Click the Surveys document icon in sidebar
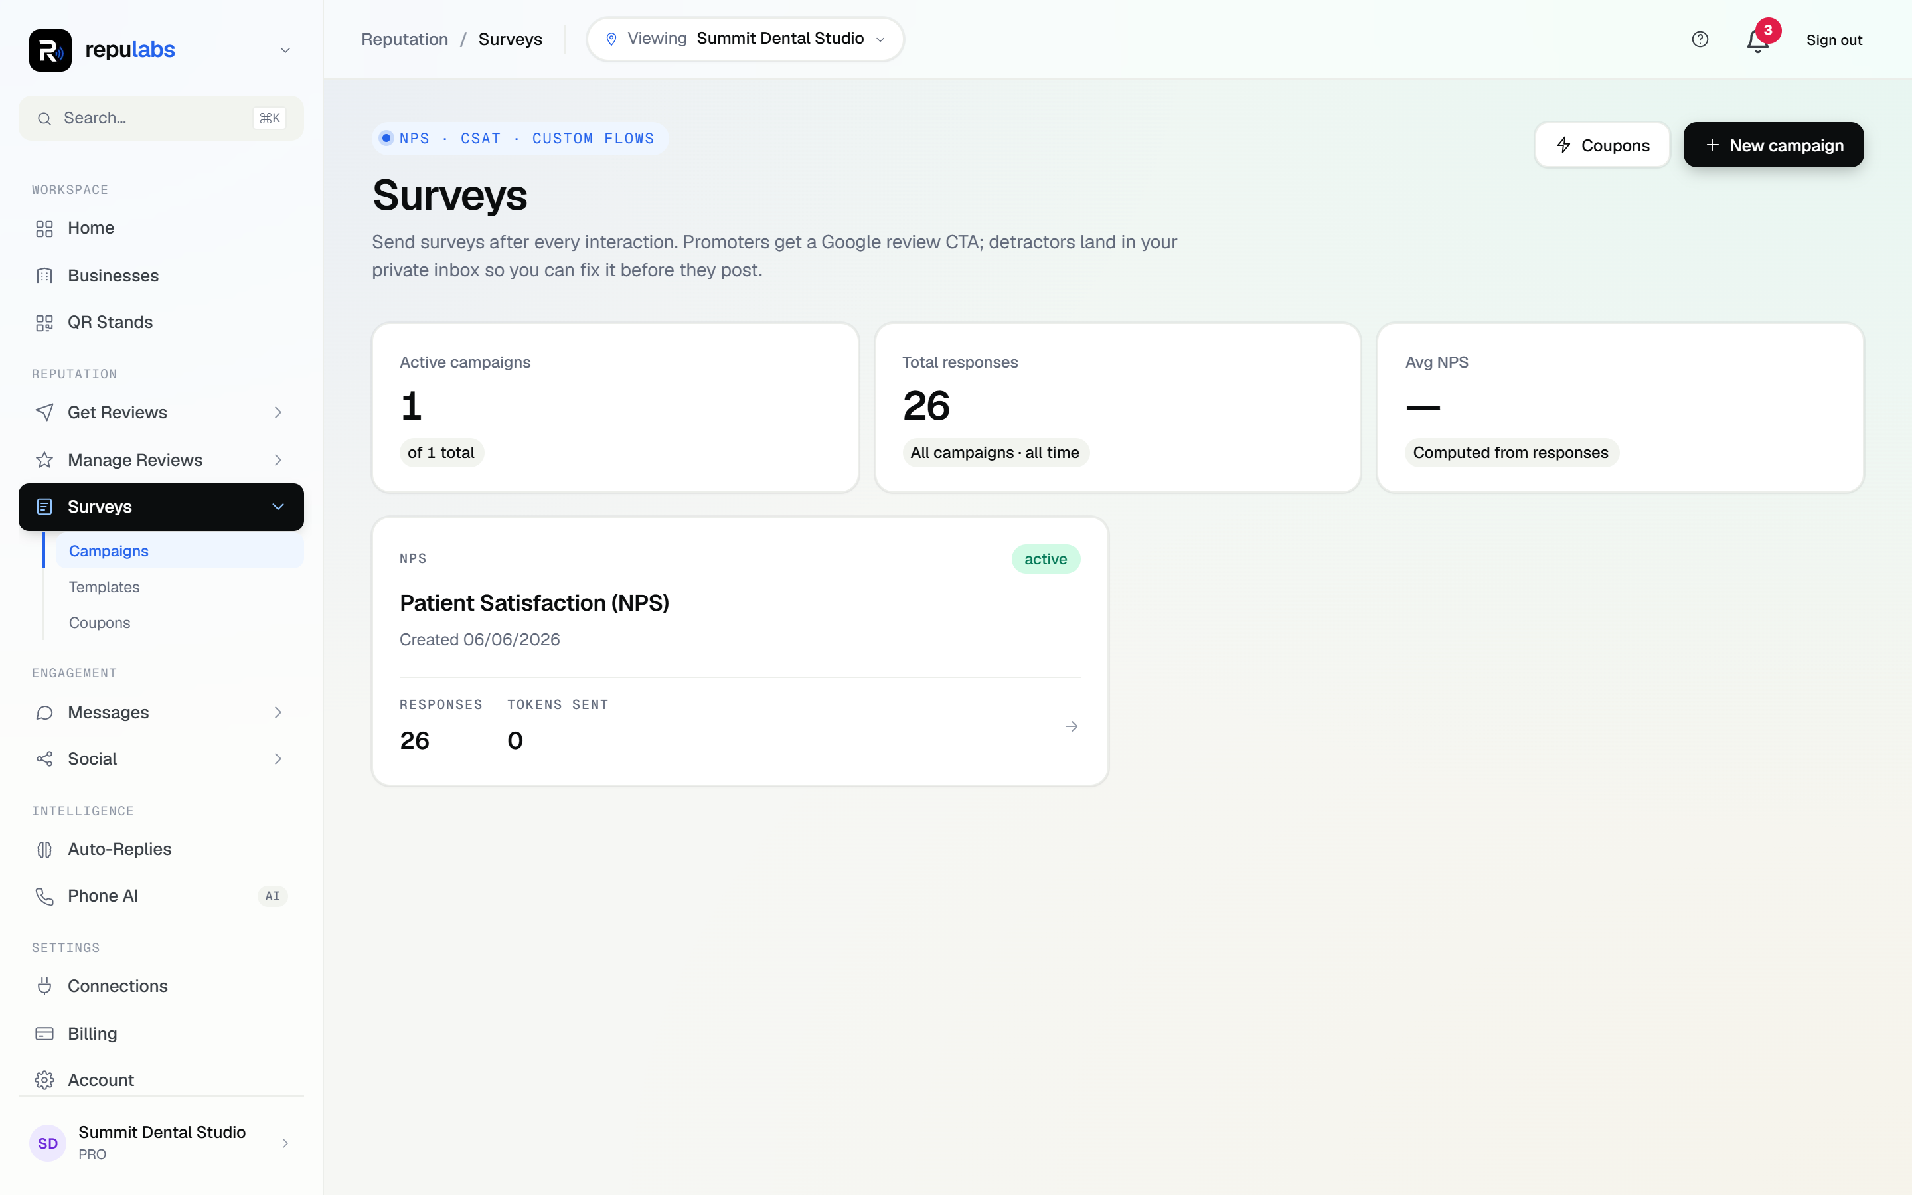The width and height of the screenshot is (1912, 1195). (44, 507)
